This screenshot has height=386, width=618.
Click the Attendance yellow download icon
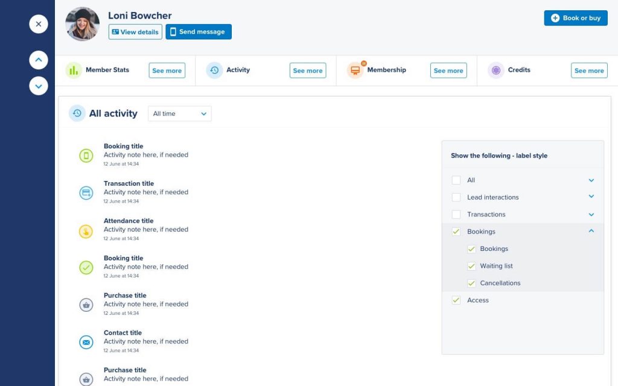click(85, 230)
